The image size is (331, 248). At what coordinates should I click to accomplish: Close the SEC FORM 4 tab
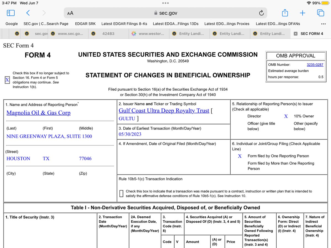coord(295,34)
